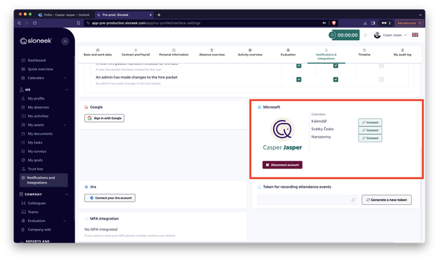Go to My profile
Viewport: 439px width, 261px height.
point(36,98)
